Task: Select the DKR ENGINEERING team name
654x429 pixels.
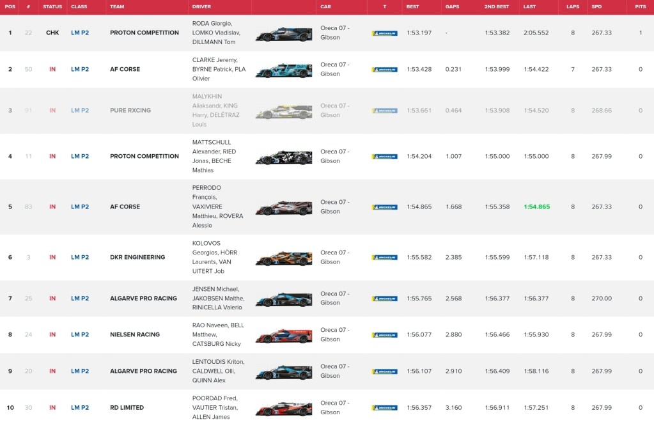Action: [x=137, y=257]
